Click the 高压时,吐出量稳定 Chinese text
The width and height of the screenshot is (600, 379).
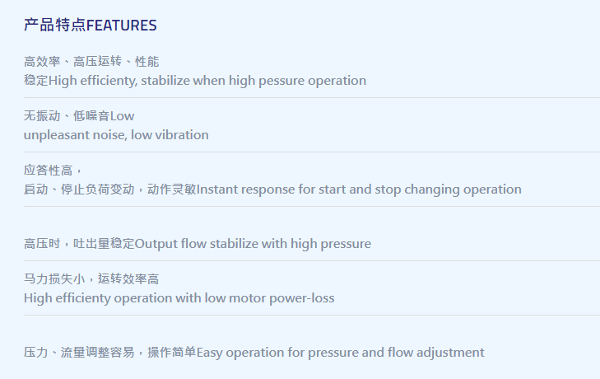(x=79, y=244)
